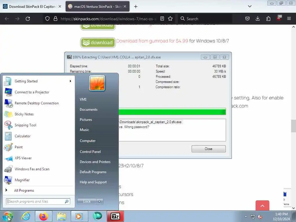296x222 pixels.
Task: Open Devices and Printers
Action: pyautogui.click(x=95, y=162)
